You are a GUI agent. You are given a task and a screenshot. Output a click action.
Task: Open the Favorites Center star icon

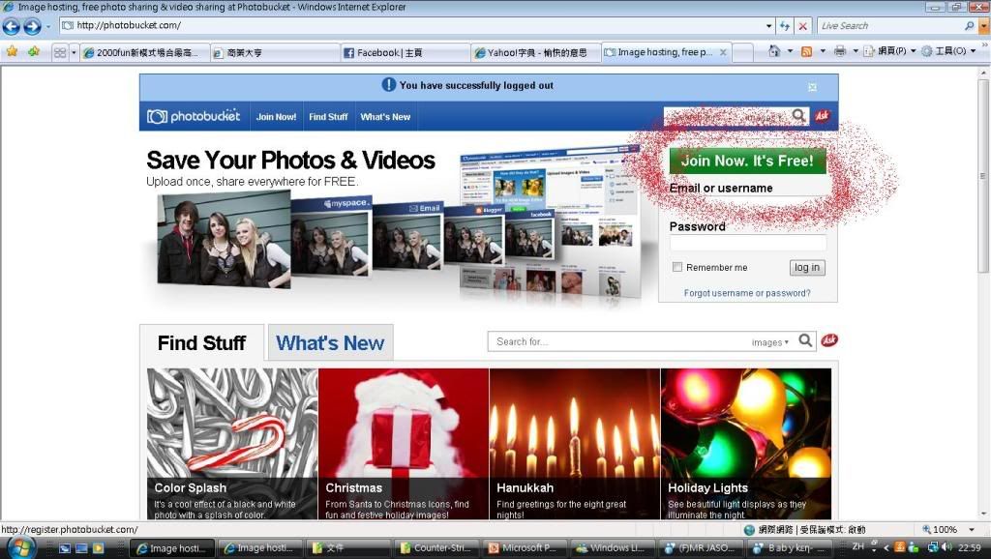click(12, 52)
